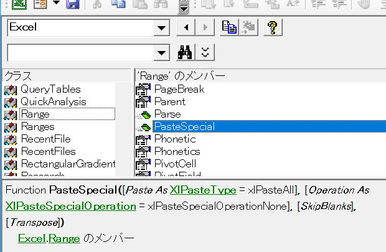386x252 pixels.
Task: Click the yellow Help question mark icon
Action: coord(273,27)
